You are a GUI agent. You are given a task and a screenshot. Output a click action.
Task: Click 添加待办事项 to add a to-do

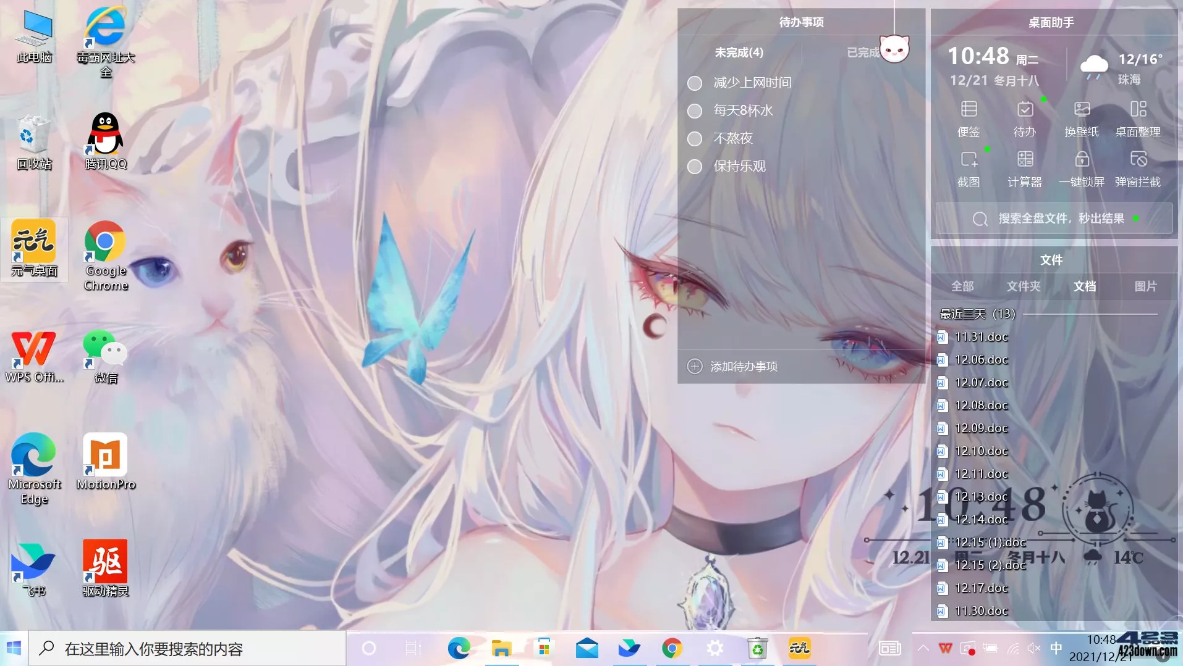pos(744,367)
